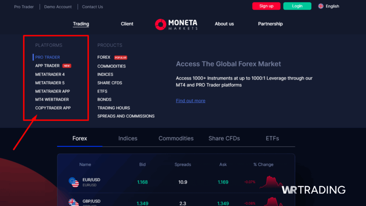
Task: Click the WR Trading logo
Action: pos(313,190)
